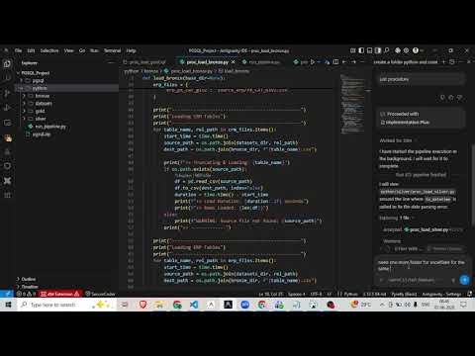Open the Run and Debug view in the activity bar
This screenshot has width=475, height=356.
(x=7, y=108)
